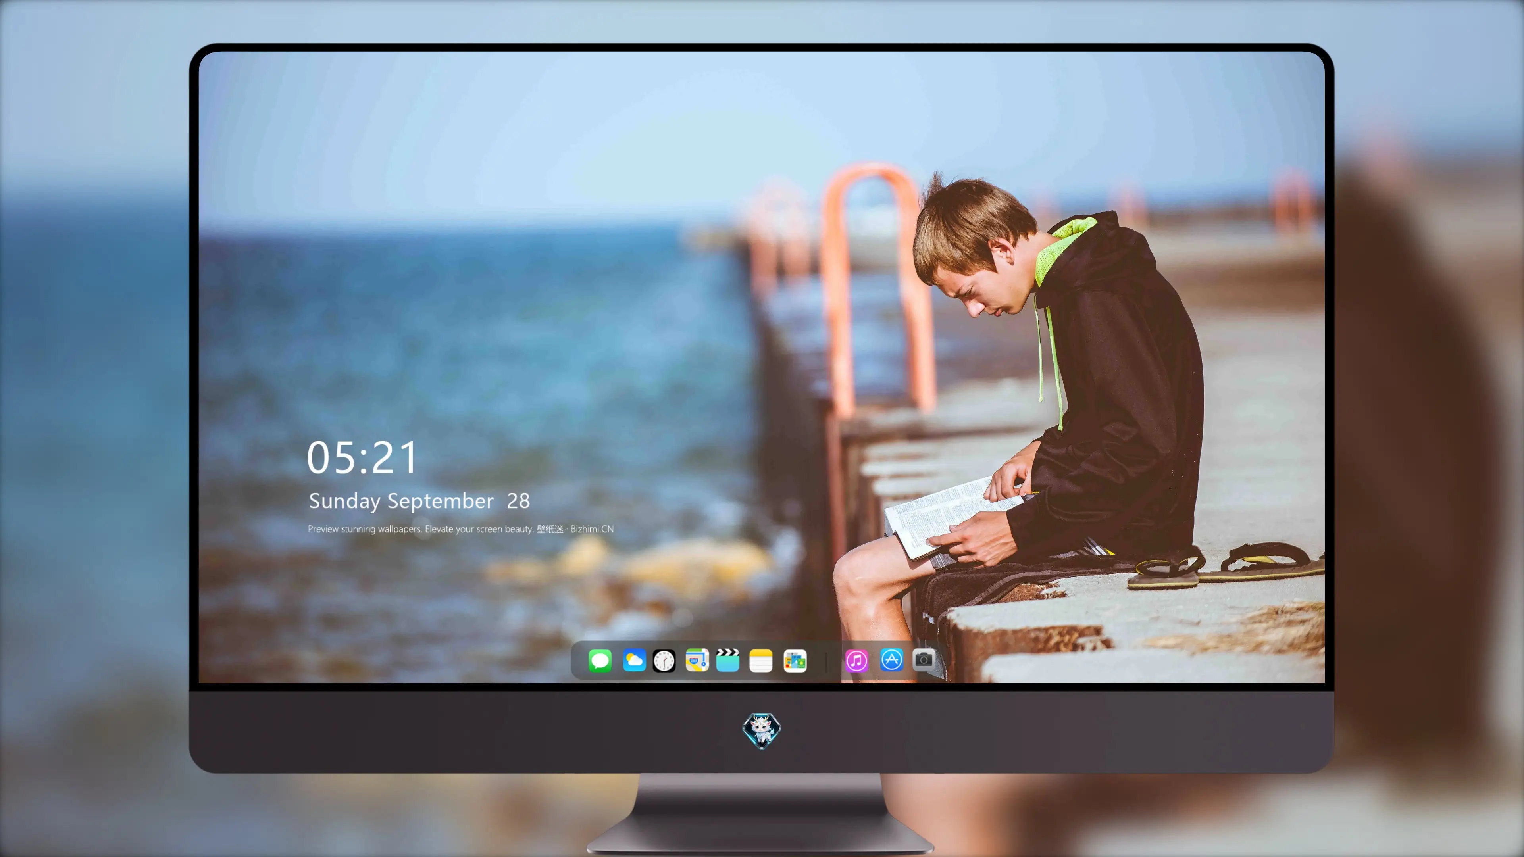Screen dimensions: 1524x857
Task: Click the dragon logo on monitor chin
Action: pyautogui.click(x=762, y=730)
